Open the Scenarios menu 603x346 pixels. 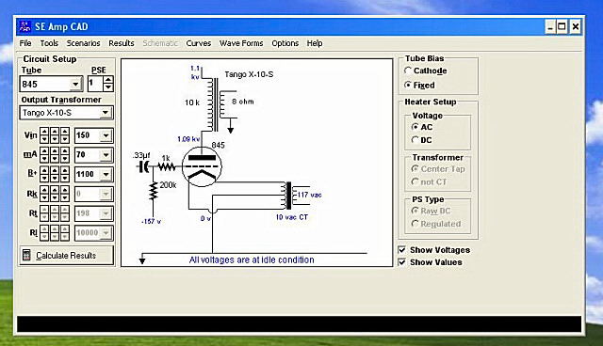click(x=83, y=43)
